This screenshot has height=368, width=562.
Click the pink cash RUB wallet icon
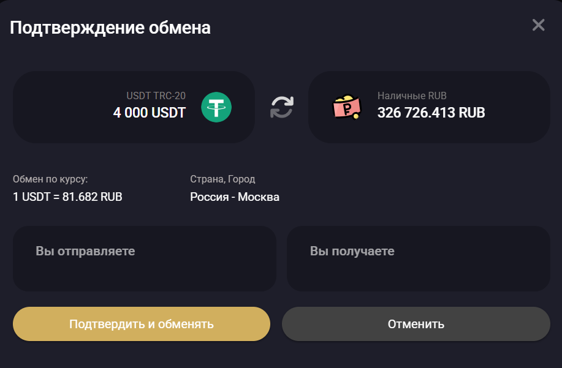coord(346,107)
